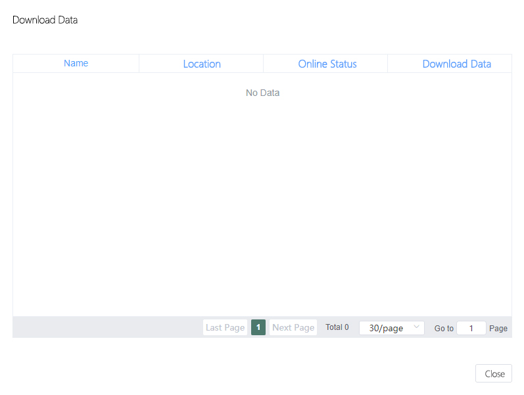Select the Online Status column header
The height and width of the screenshot is (395, 524).
tap(327, 64)
